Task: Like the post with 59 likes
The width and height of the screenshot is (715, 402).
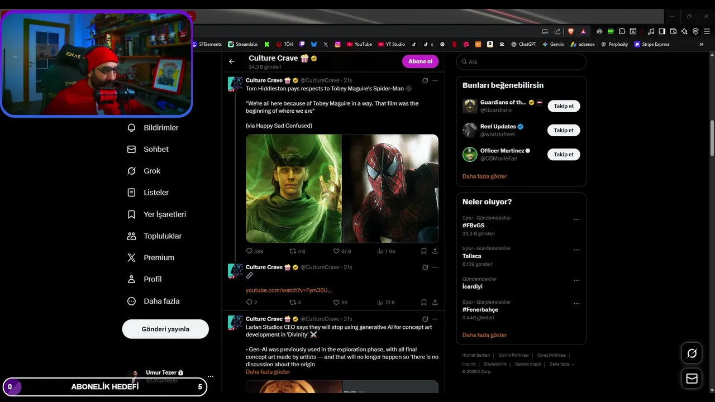Action: click(340, 303)
